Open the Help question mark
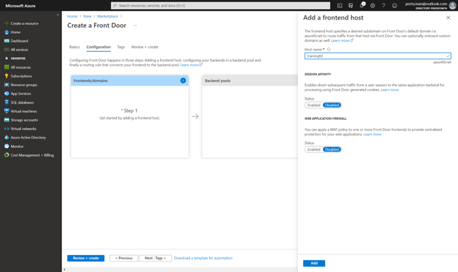 [x=384, y=5]
